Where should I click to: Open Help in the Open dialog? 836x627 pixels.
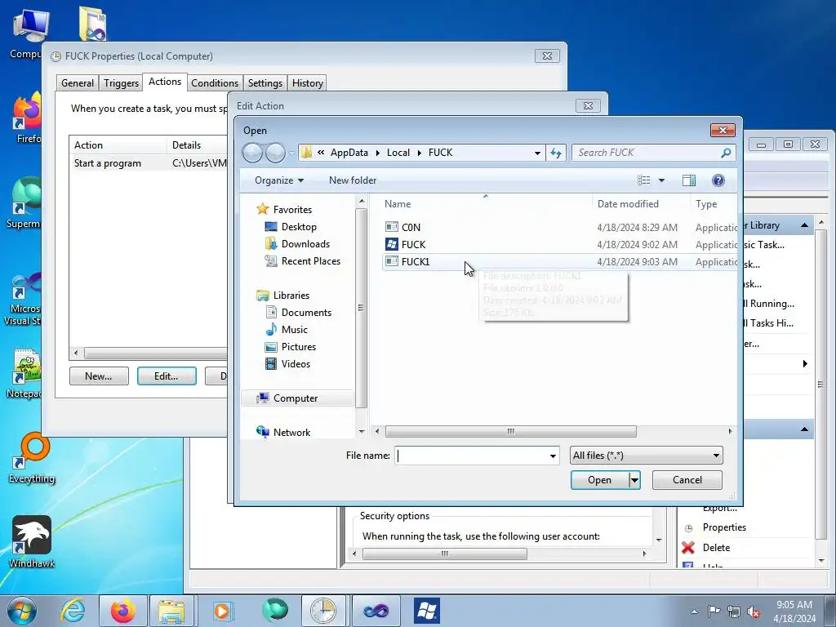coord(718,180)
